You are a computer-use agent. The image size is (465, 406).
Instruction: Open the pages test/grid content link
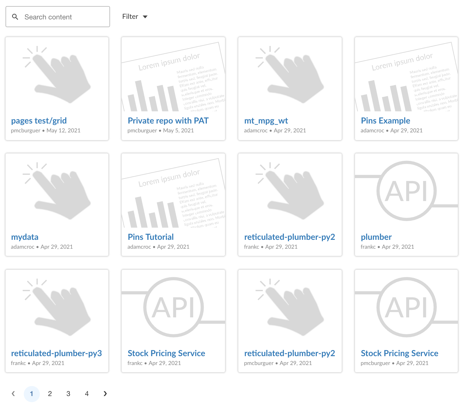tap(39, 120)
